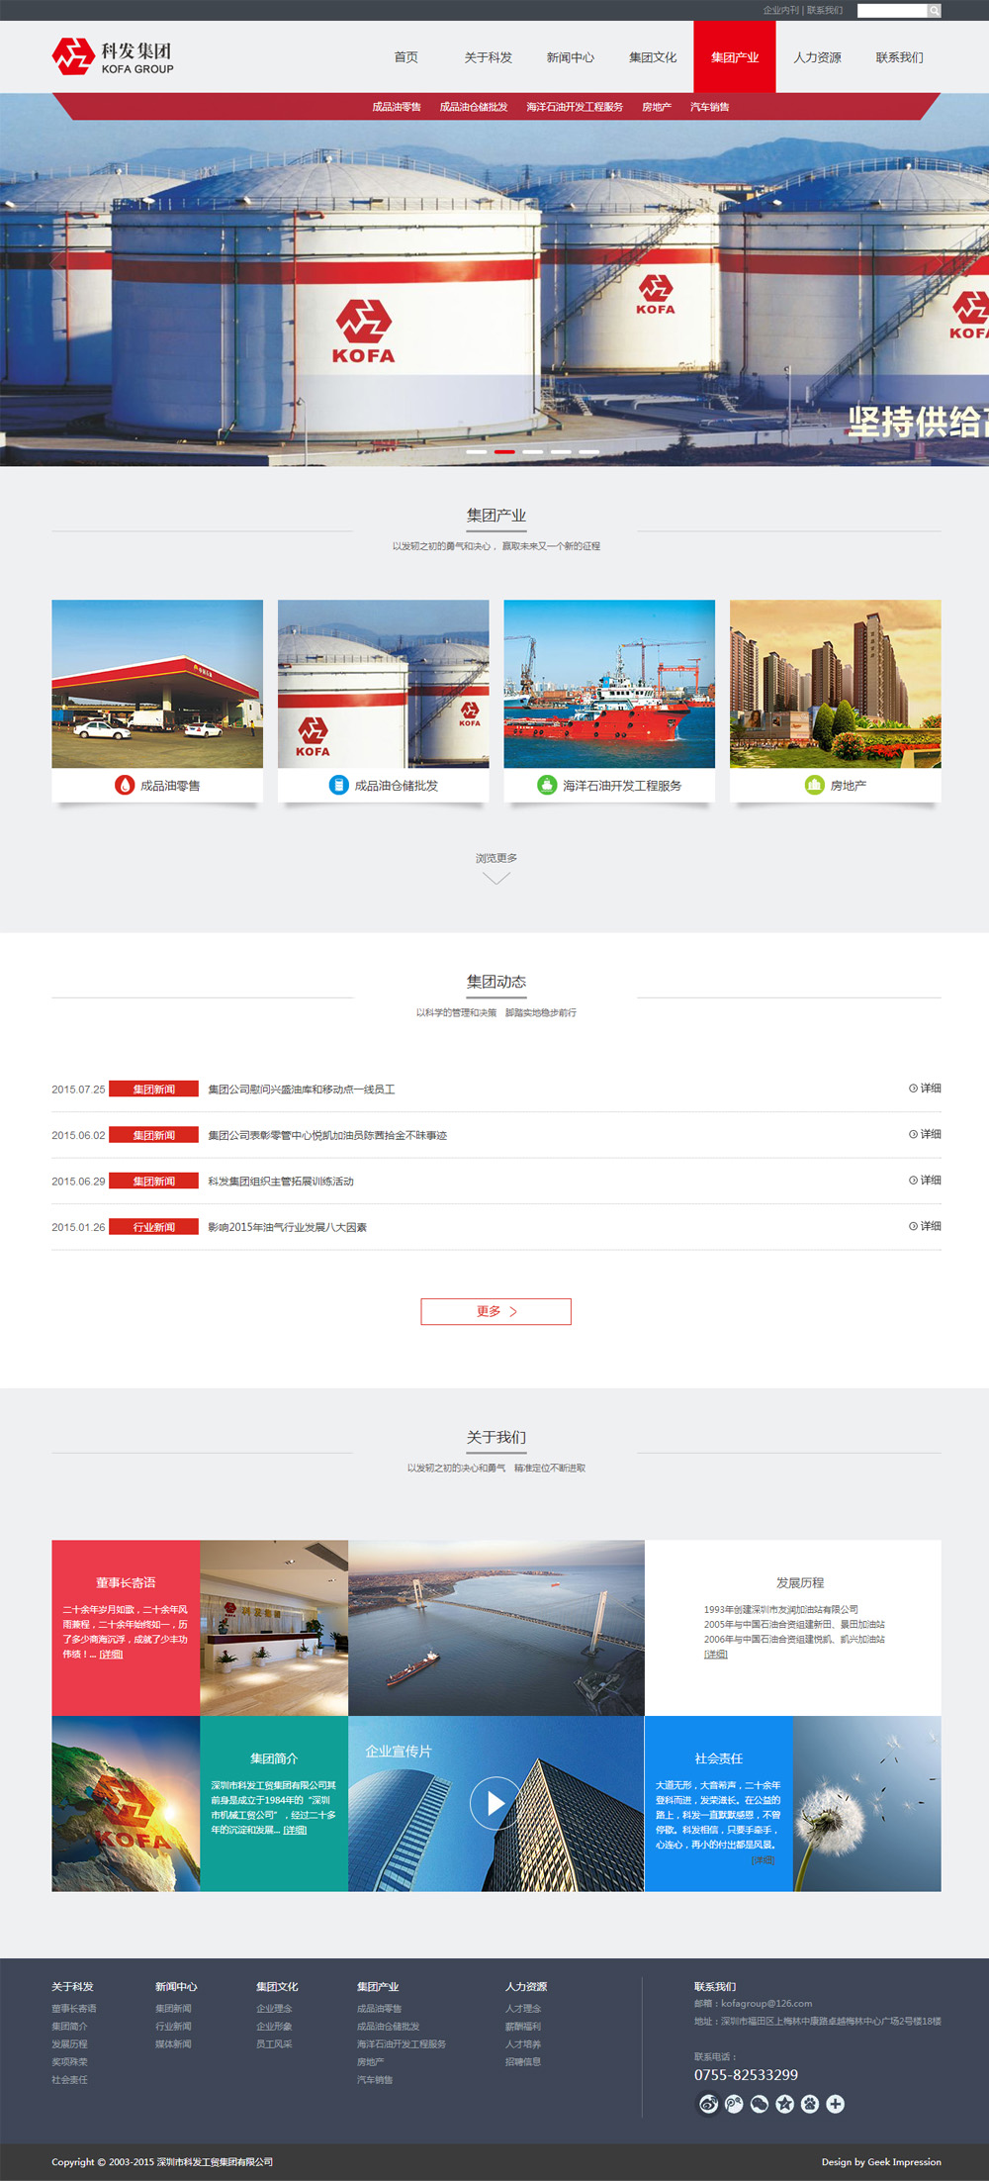This screenshot has width=989, height=2181.
Task: Click the Baidu paw share icon
Action: 810,2104
